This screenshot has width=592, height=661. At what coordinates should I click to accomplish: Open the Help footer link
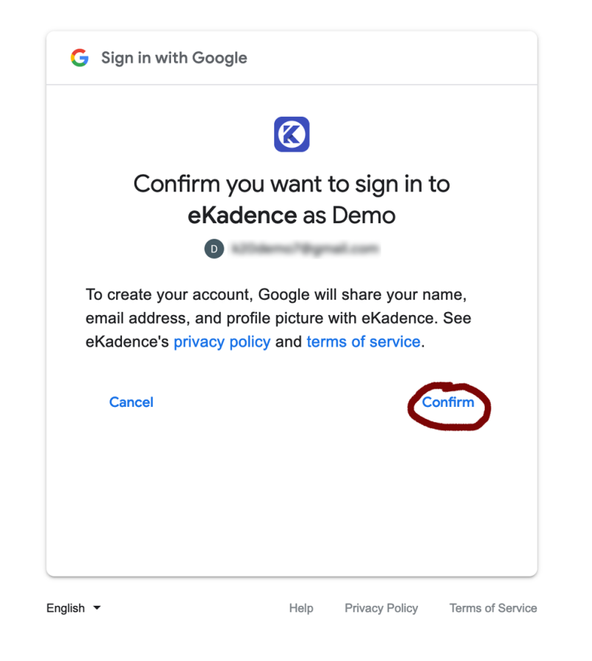point(301,608)
